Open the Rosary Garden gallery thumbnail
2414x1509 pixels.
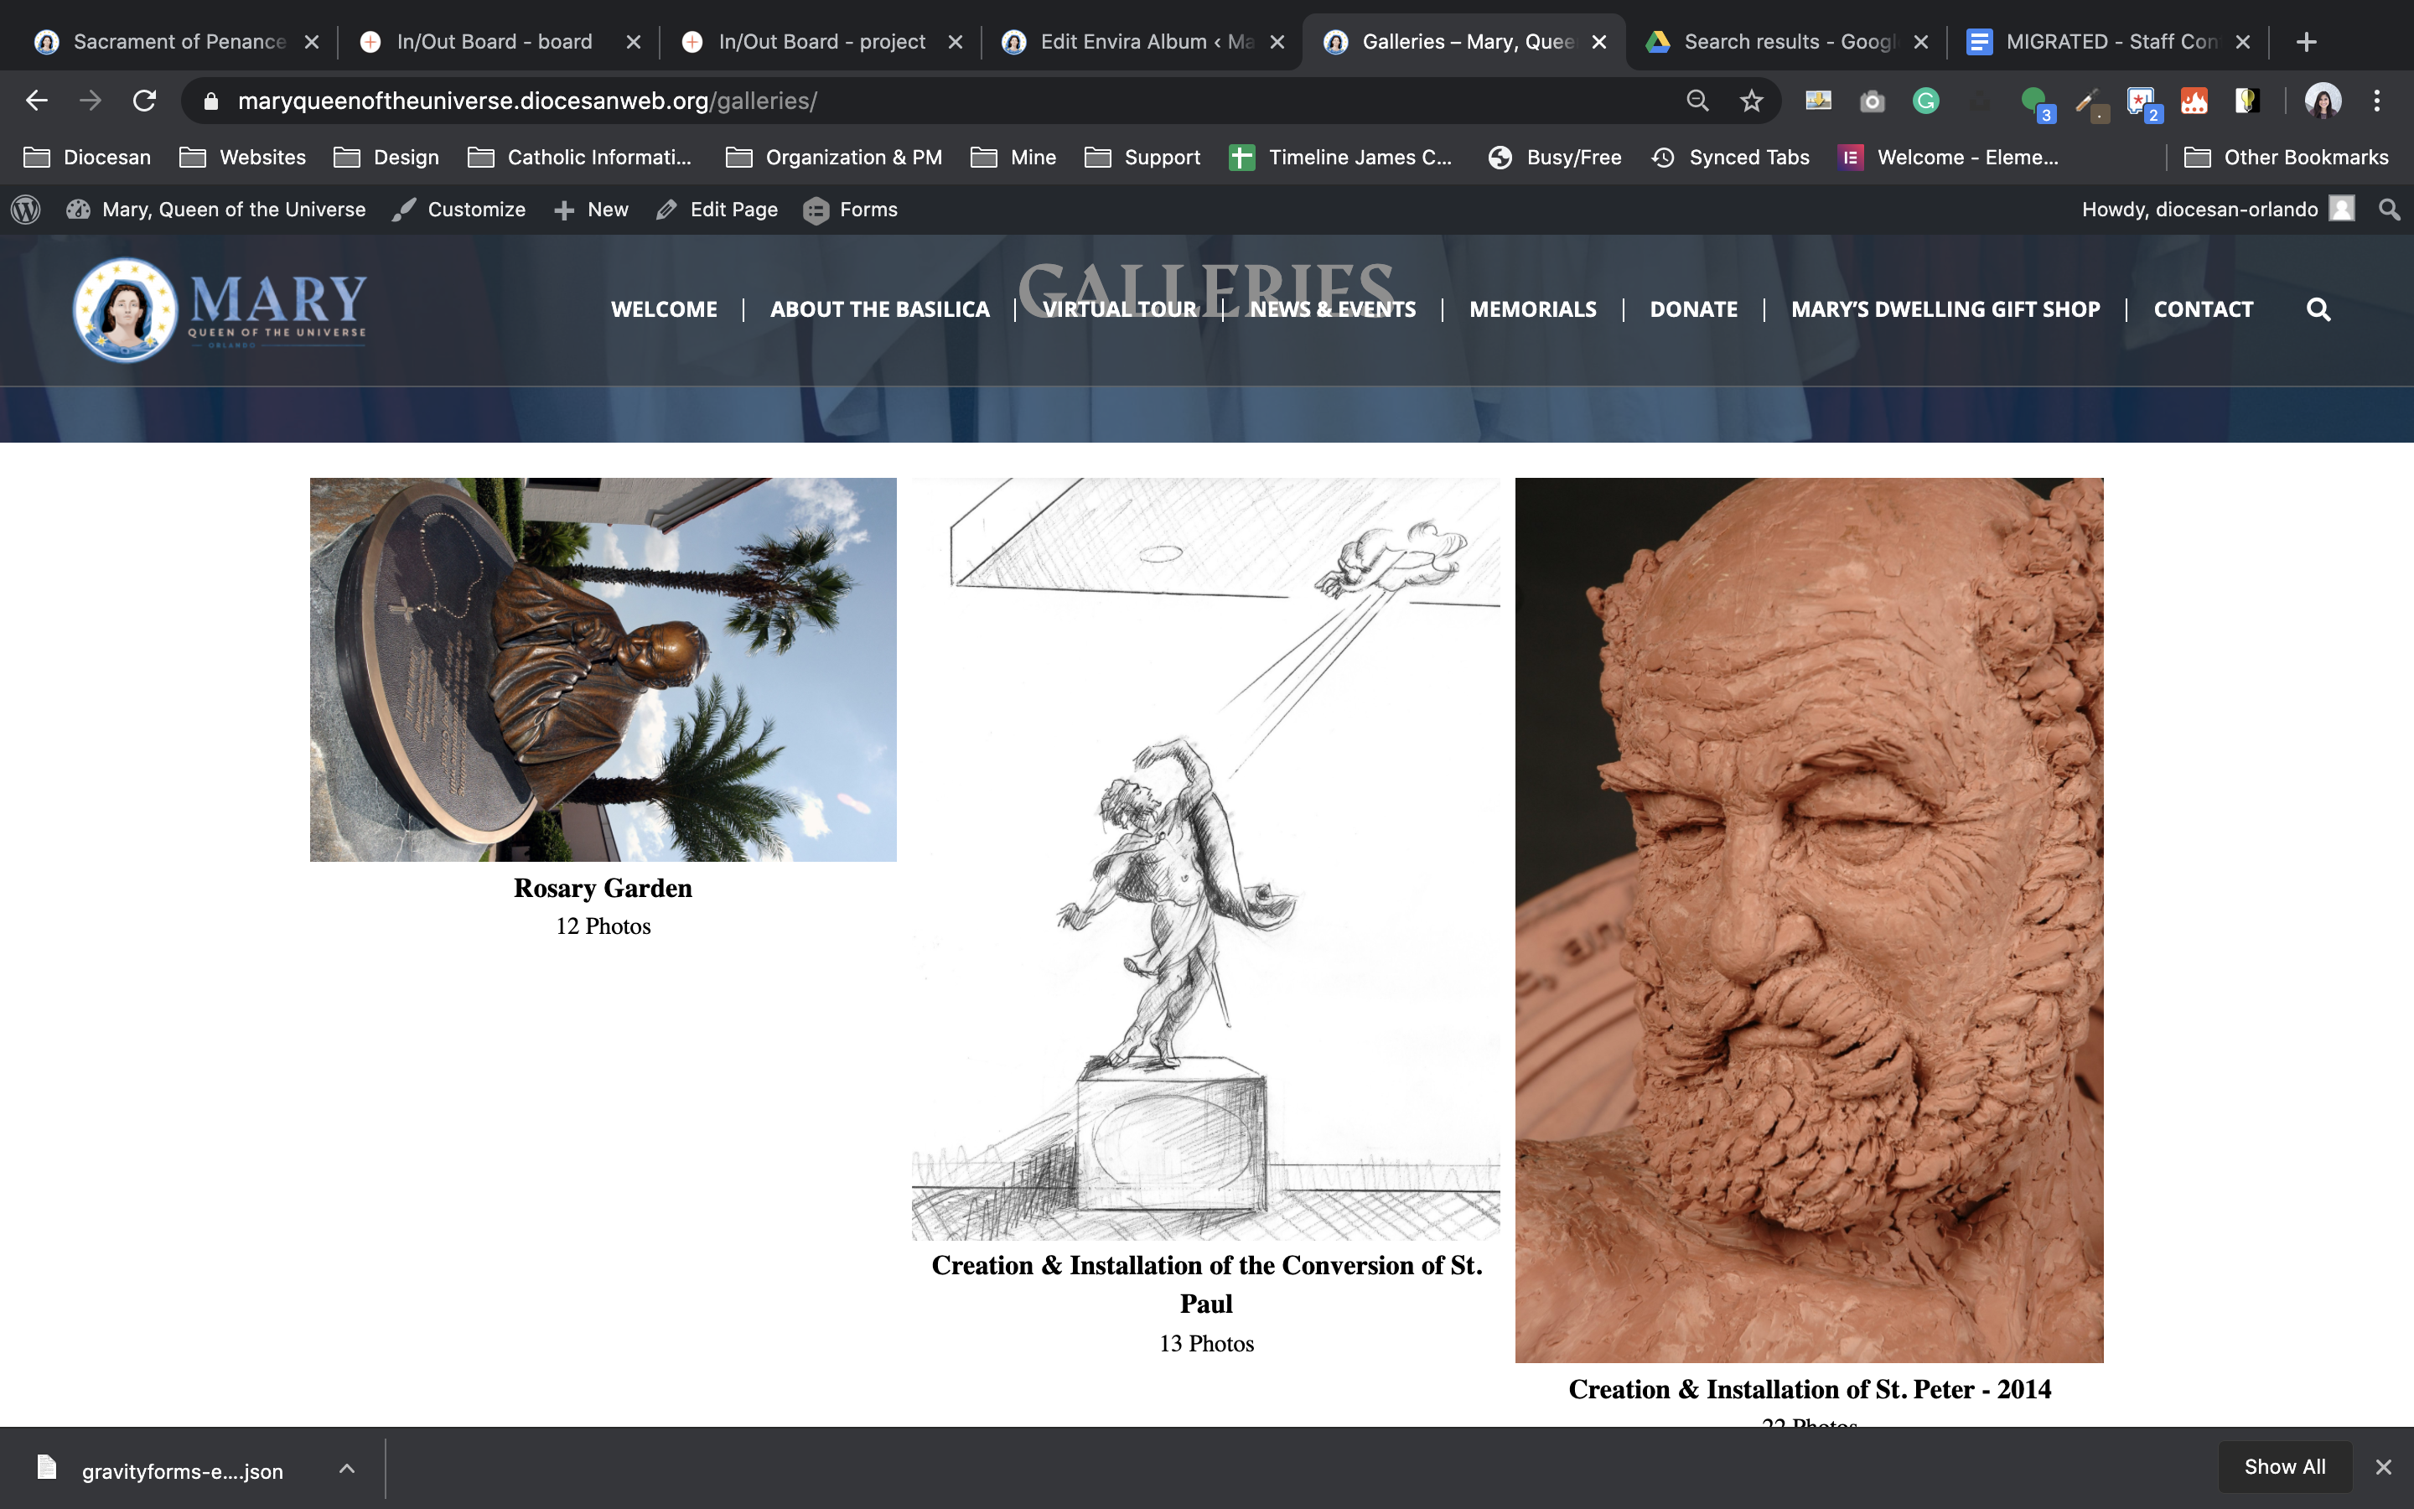[x=603, y=670]
